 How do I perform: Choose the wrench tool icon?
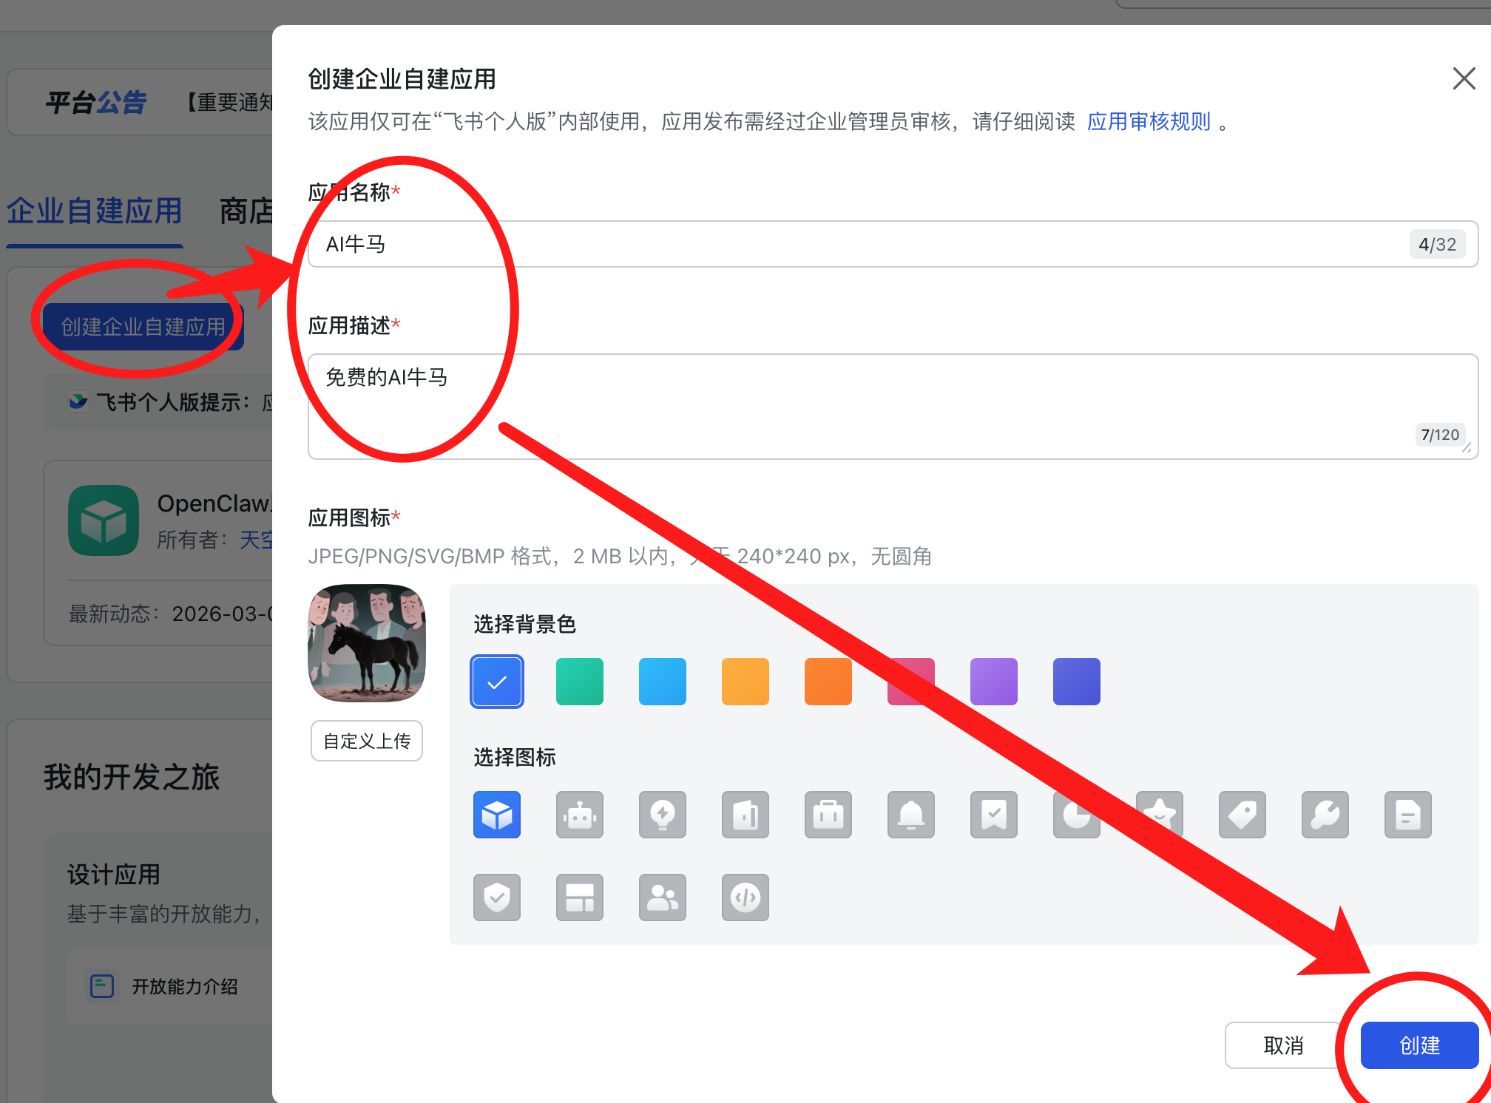tap(1325, 815)
